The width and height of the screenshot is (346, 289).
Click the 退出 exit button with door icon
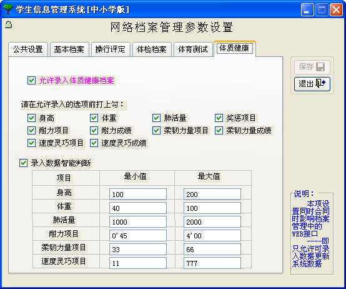pyautogui.click(x=312, y=84)
